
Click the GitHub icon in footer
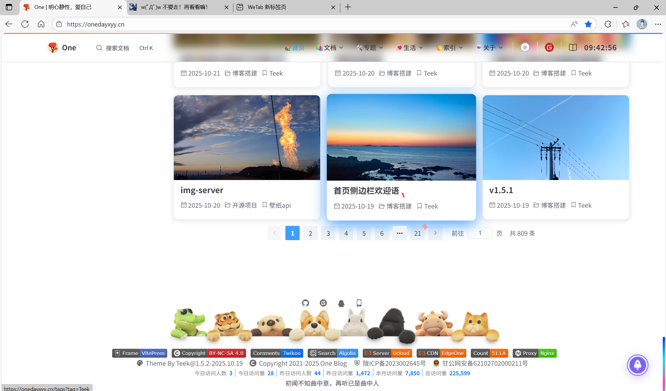305,303
